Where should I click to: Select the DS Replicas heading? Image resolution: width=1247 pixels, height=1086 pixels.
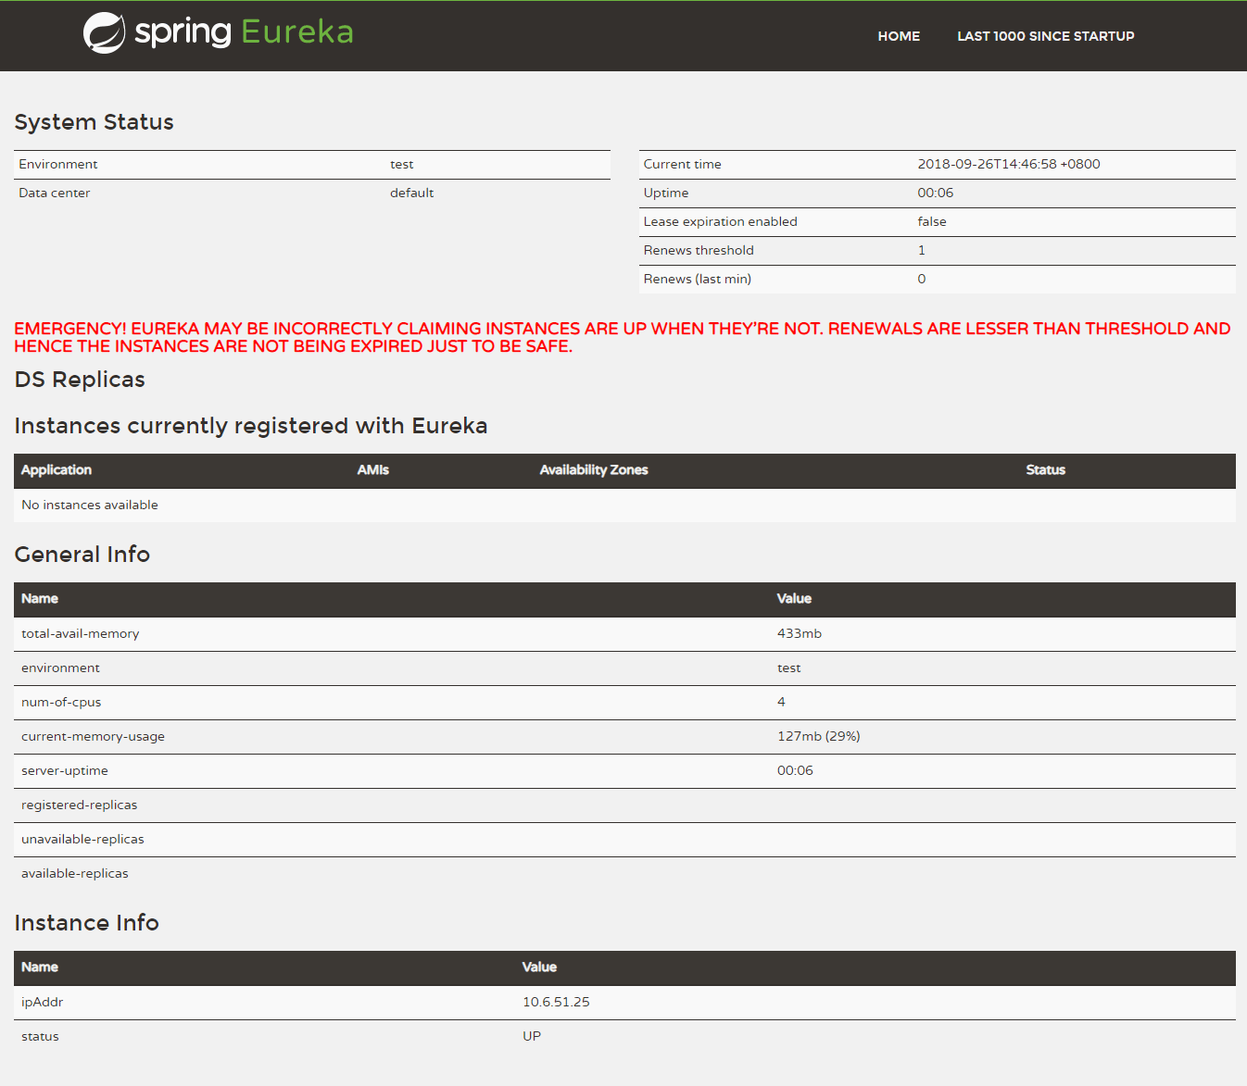pyautogui.click(x=80, y=380)
